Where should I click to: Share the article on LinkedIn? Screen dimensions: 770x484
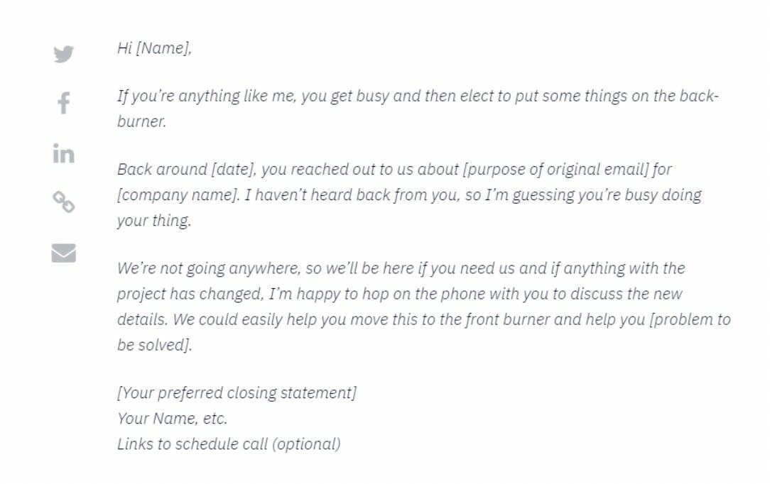click(64, 153)
